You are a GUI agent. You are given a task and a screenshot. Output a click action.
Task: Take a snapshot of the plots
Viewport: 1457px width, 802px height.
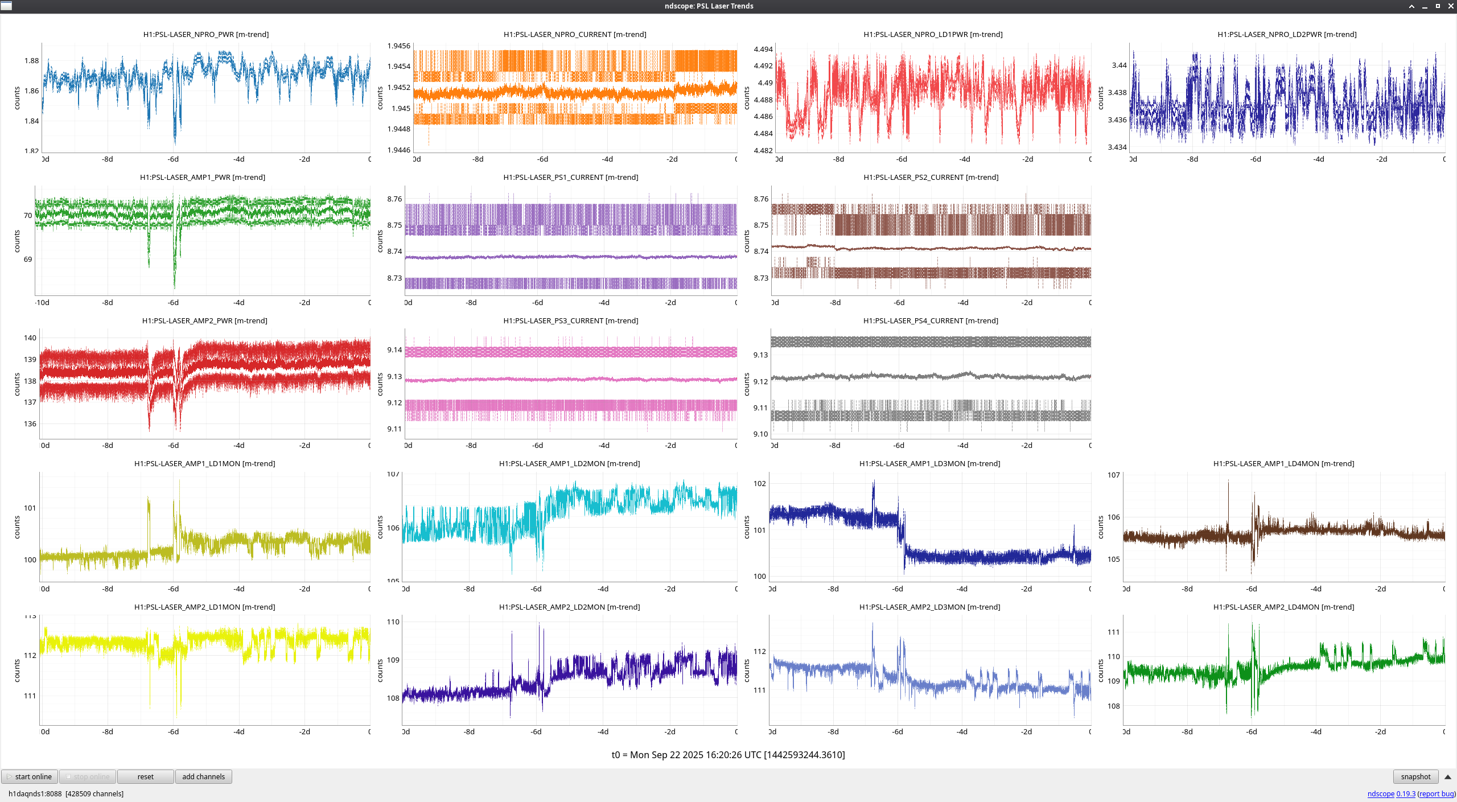point(1415,776)
